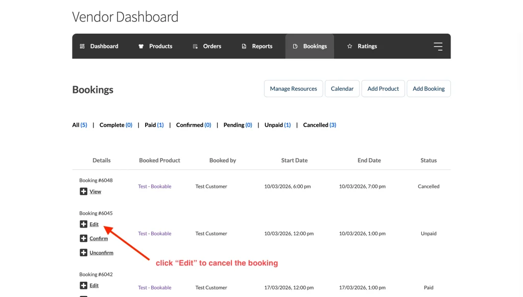Click the Ratings star icon
This screenshot has height=297, width=523.
point(349,46)
